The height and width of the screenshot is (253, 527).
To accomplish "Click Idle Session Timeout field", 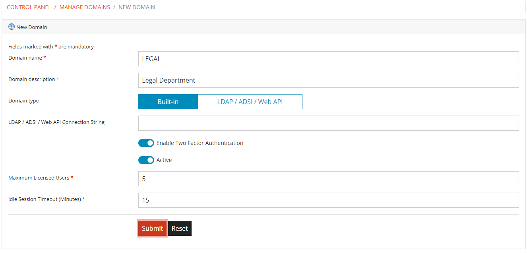I will point(328,200).
